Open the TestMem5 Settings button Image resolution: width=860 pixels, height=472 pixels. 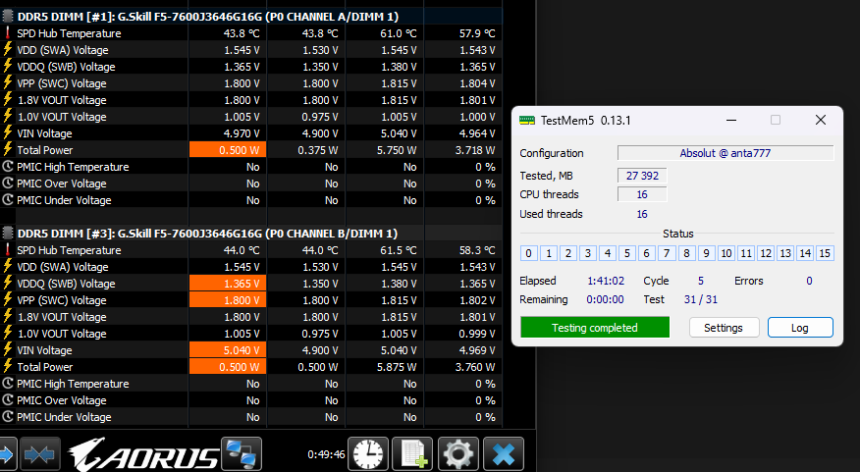(724, 328)
